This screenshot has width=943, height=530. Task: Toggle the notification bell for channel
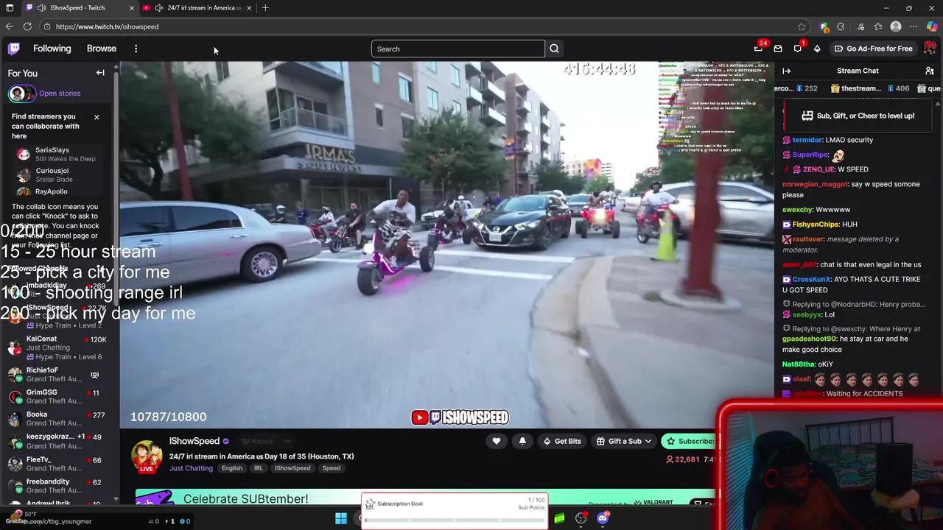pos(522,441)
